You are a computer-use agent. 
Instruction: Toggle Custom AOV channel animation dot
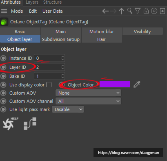coord(3,101)
